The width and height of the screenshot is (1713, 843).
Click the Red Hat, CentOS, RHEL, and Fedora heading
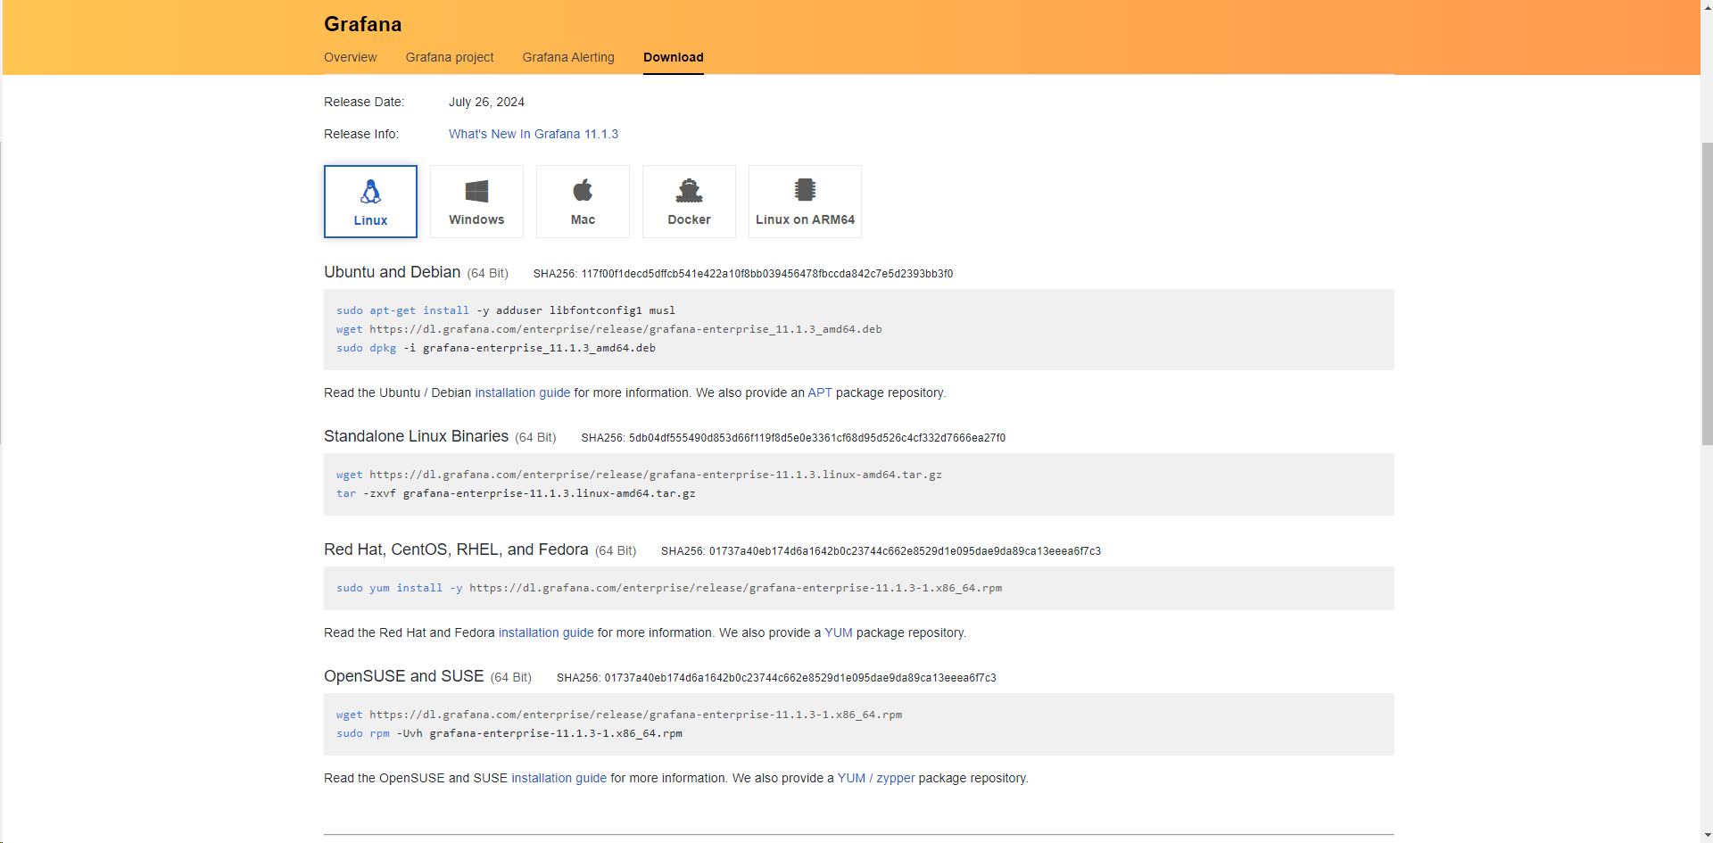click(x=456, y=550)
